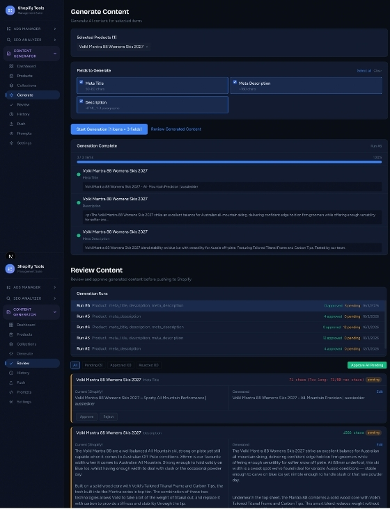This screenshot has width=390, height=509.
Task: Click the Select all link for fields
Action: (364, 71)
